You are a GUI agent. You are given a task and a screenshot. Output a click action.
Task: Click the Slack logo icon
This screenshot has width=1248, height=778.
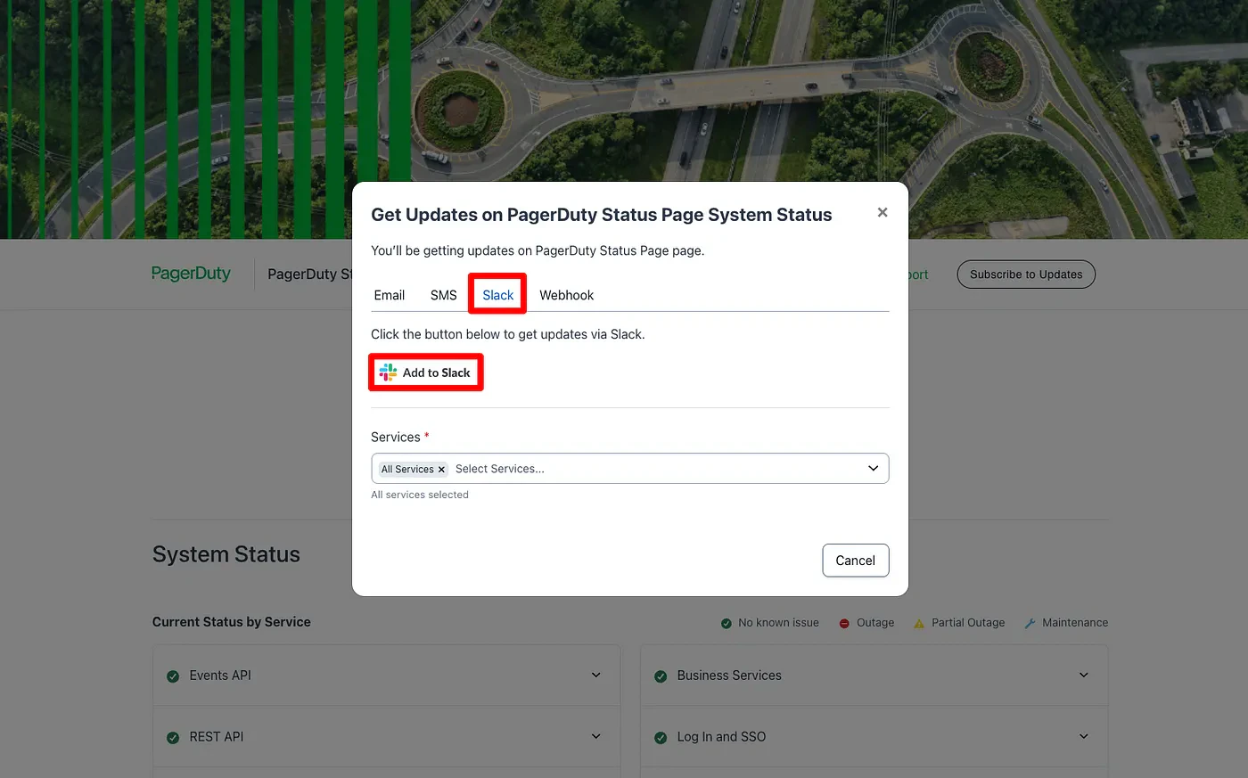[388, 373]
